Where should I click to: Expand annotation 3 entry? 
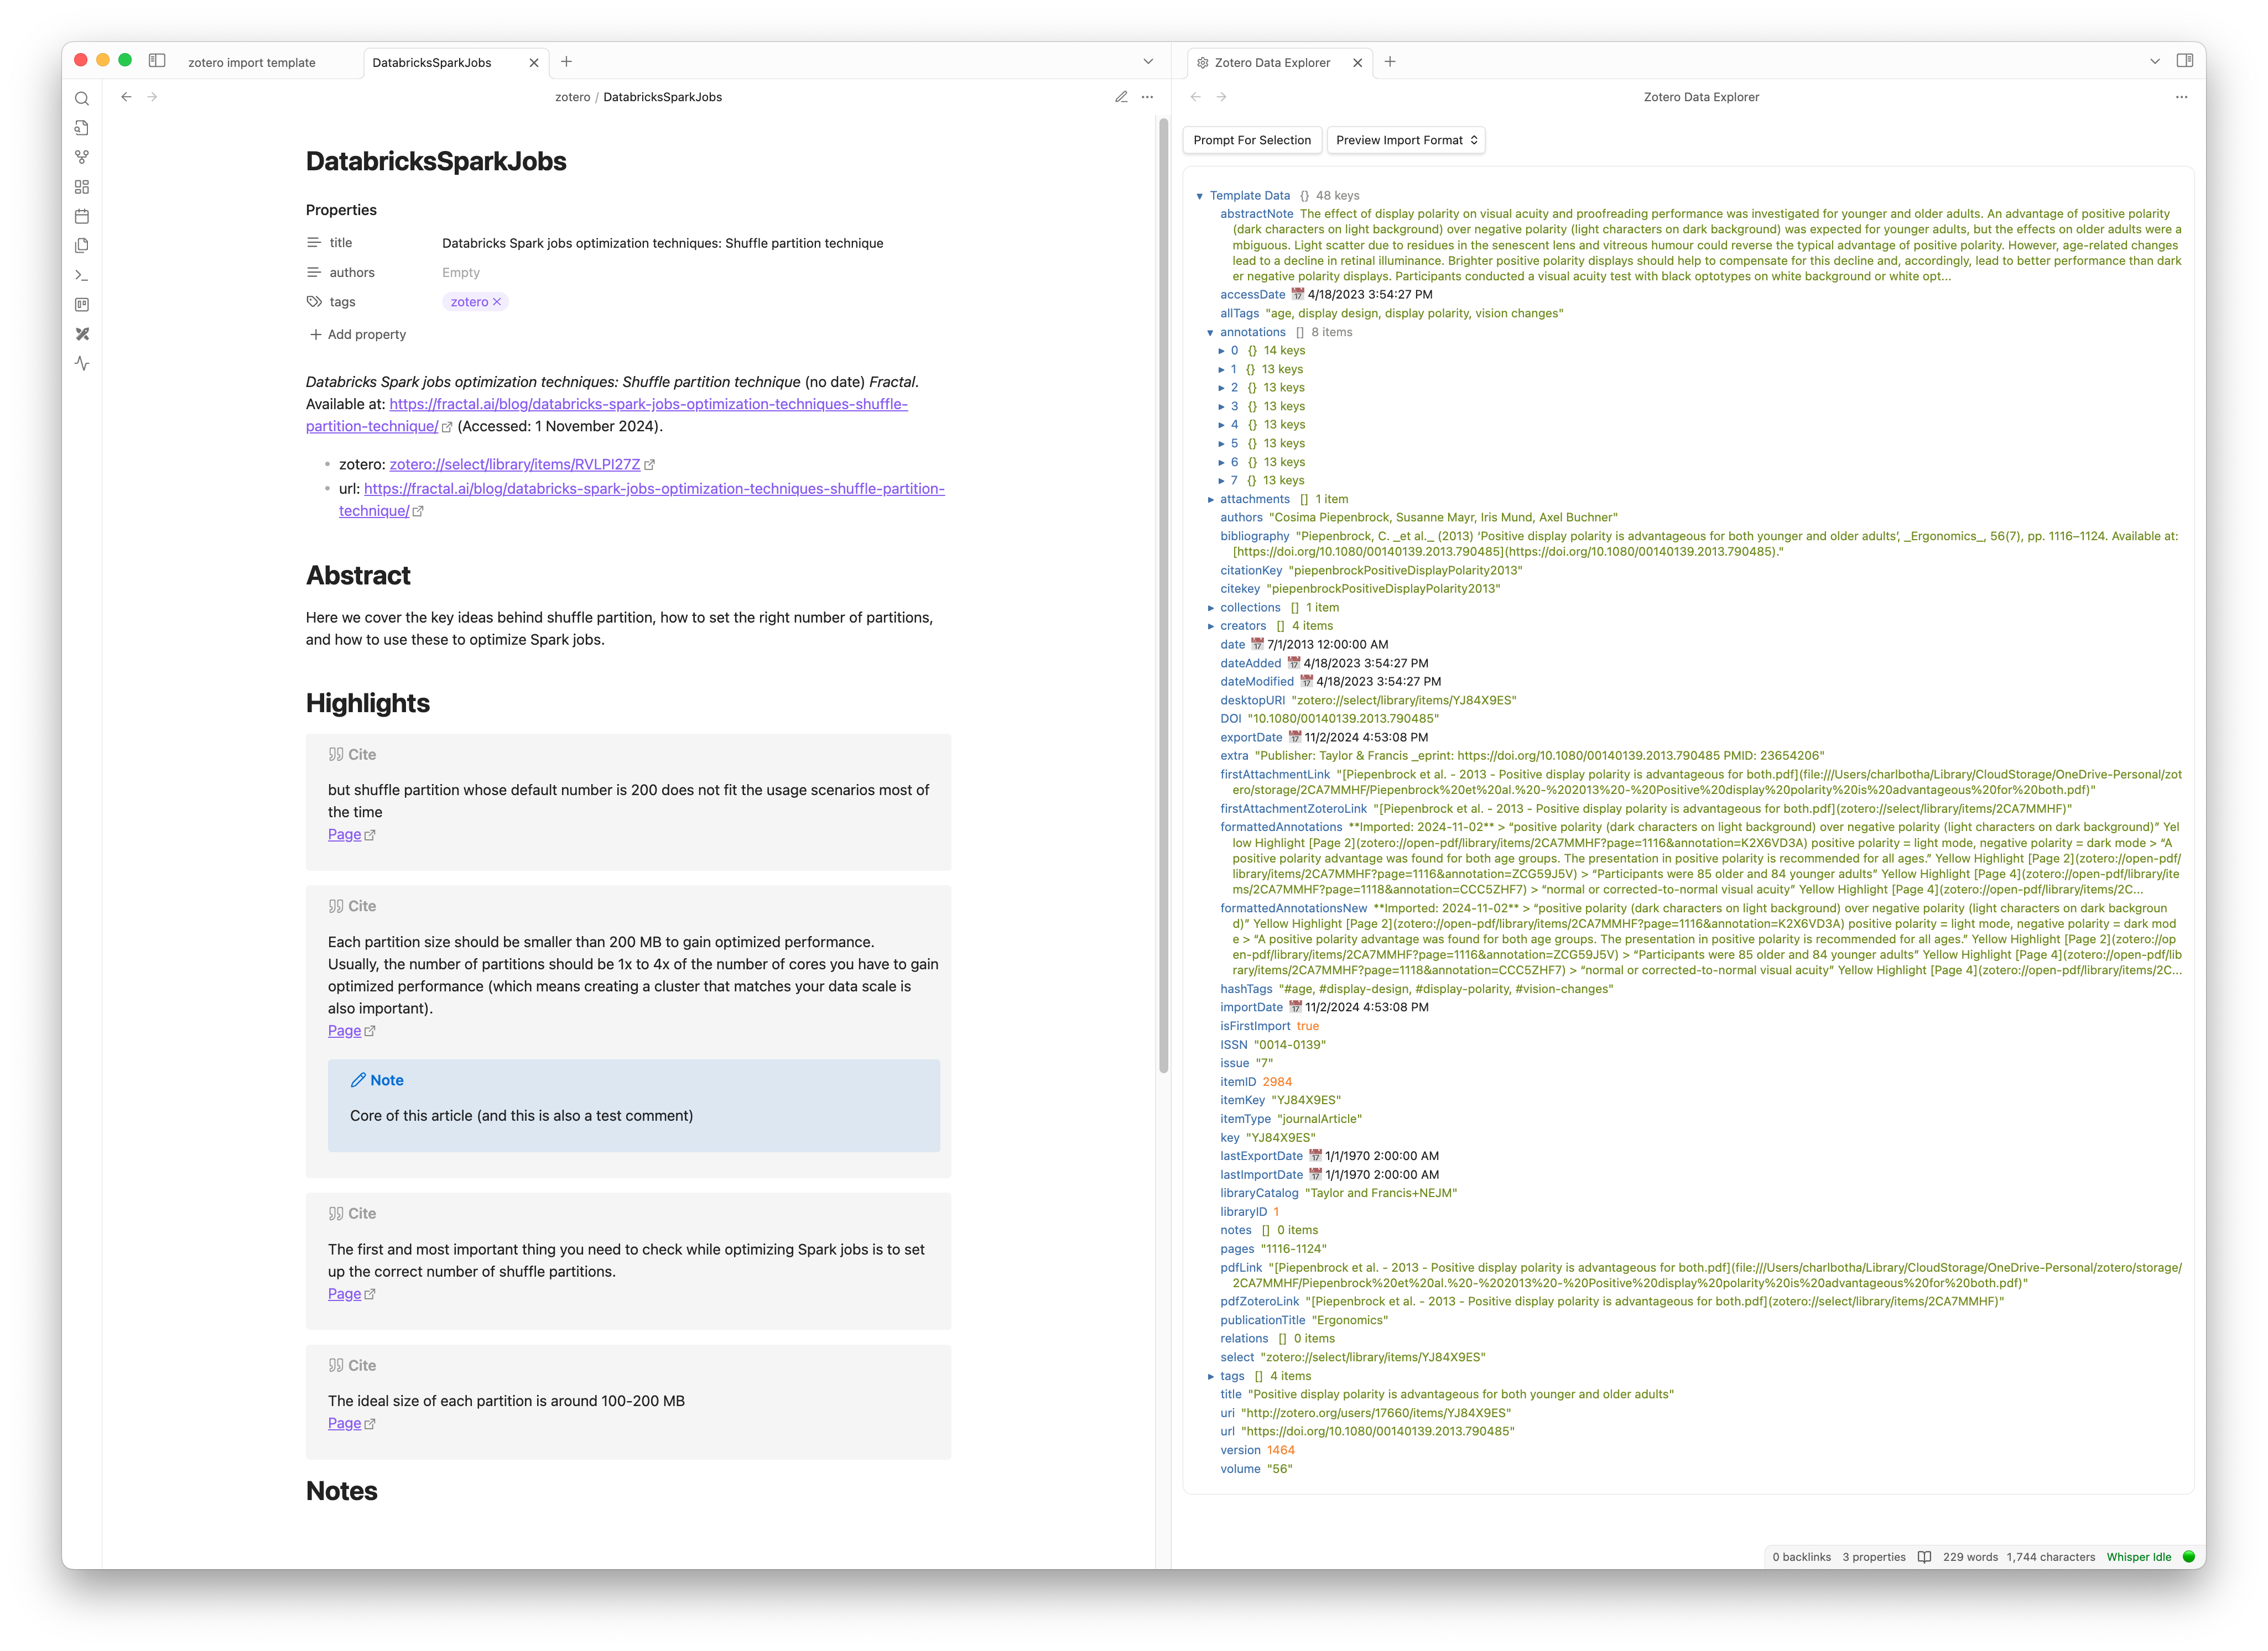click(x=1221, y=407)
